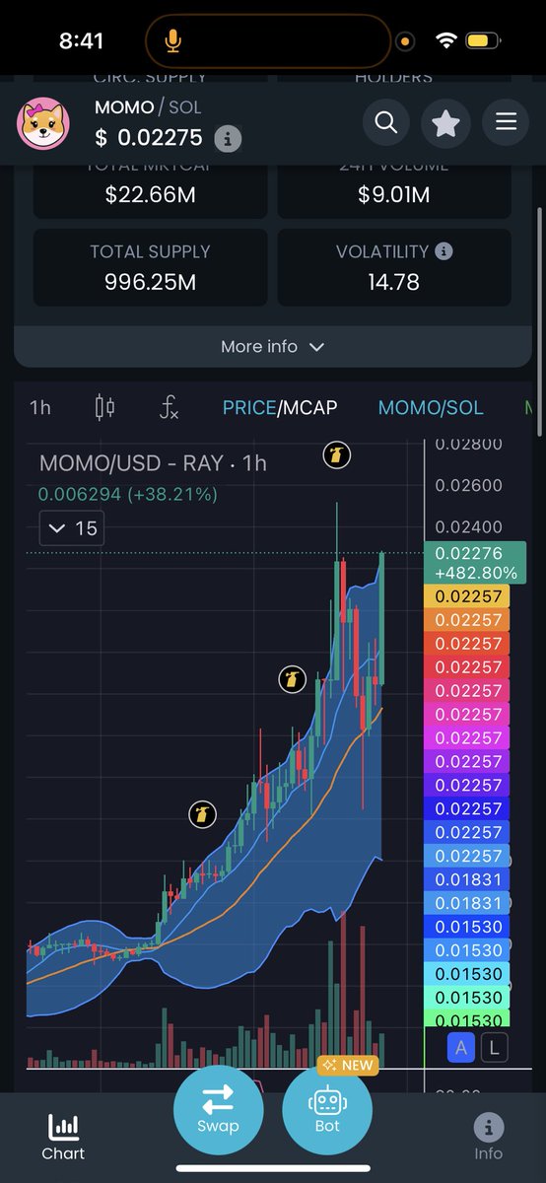Tap the 996.25M total supply value
Image resolution: width=546 pixels, height=1183 pixels.
click(x=150, y=282)
